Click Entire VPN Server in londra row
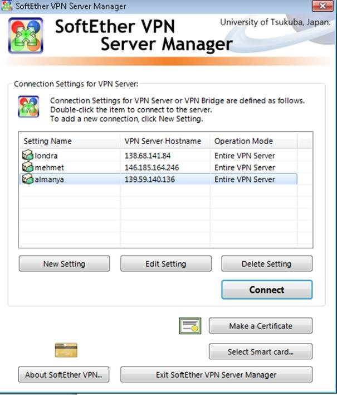Screen dimensions: 337x395 pyautogui.click(x=245, y=156)
